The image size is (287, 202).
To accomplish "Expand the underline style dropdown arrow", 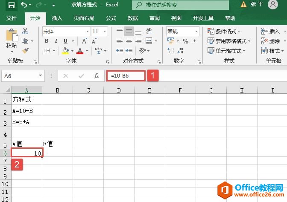I will 73,41.
